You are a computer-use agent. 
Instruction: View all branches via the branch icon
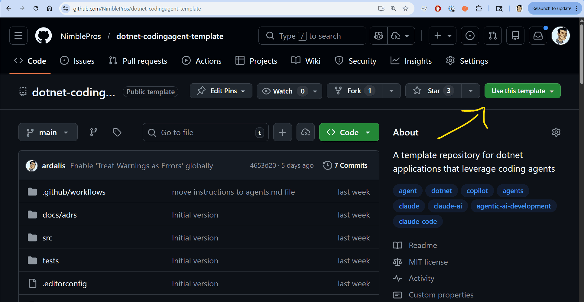[x=93, y=132]
